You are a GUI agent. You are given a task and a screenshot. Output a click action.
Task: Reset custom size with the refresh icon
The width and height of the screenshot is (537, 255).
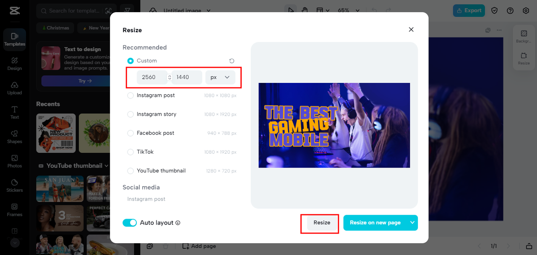pos(232,61)
